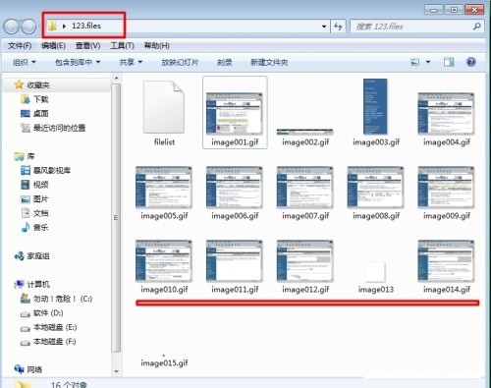Click the Forward navigation arrow button
The width and height of the screenshot is (491, 388).
pos(28,27)
